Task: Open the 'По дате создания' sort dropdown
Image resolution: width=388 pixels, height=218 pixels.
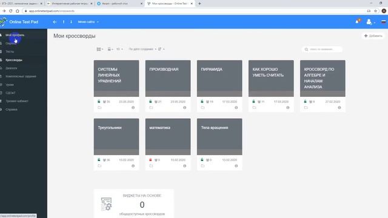Action: (x=142, y=49)
